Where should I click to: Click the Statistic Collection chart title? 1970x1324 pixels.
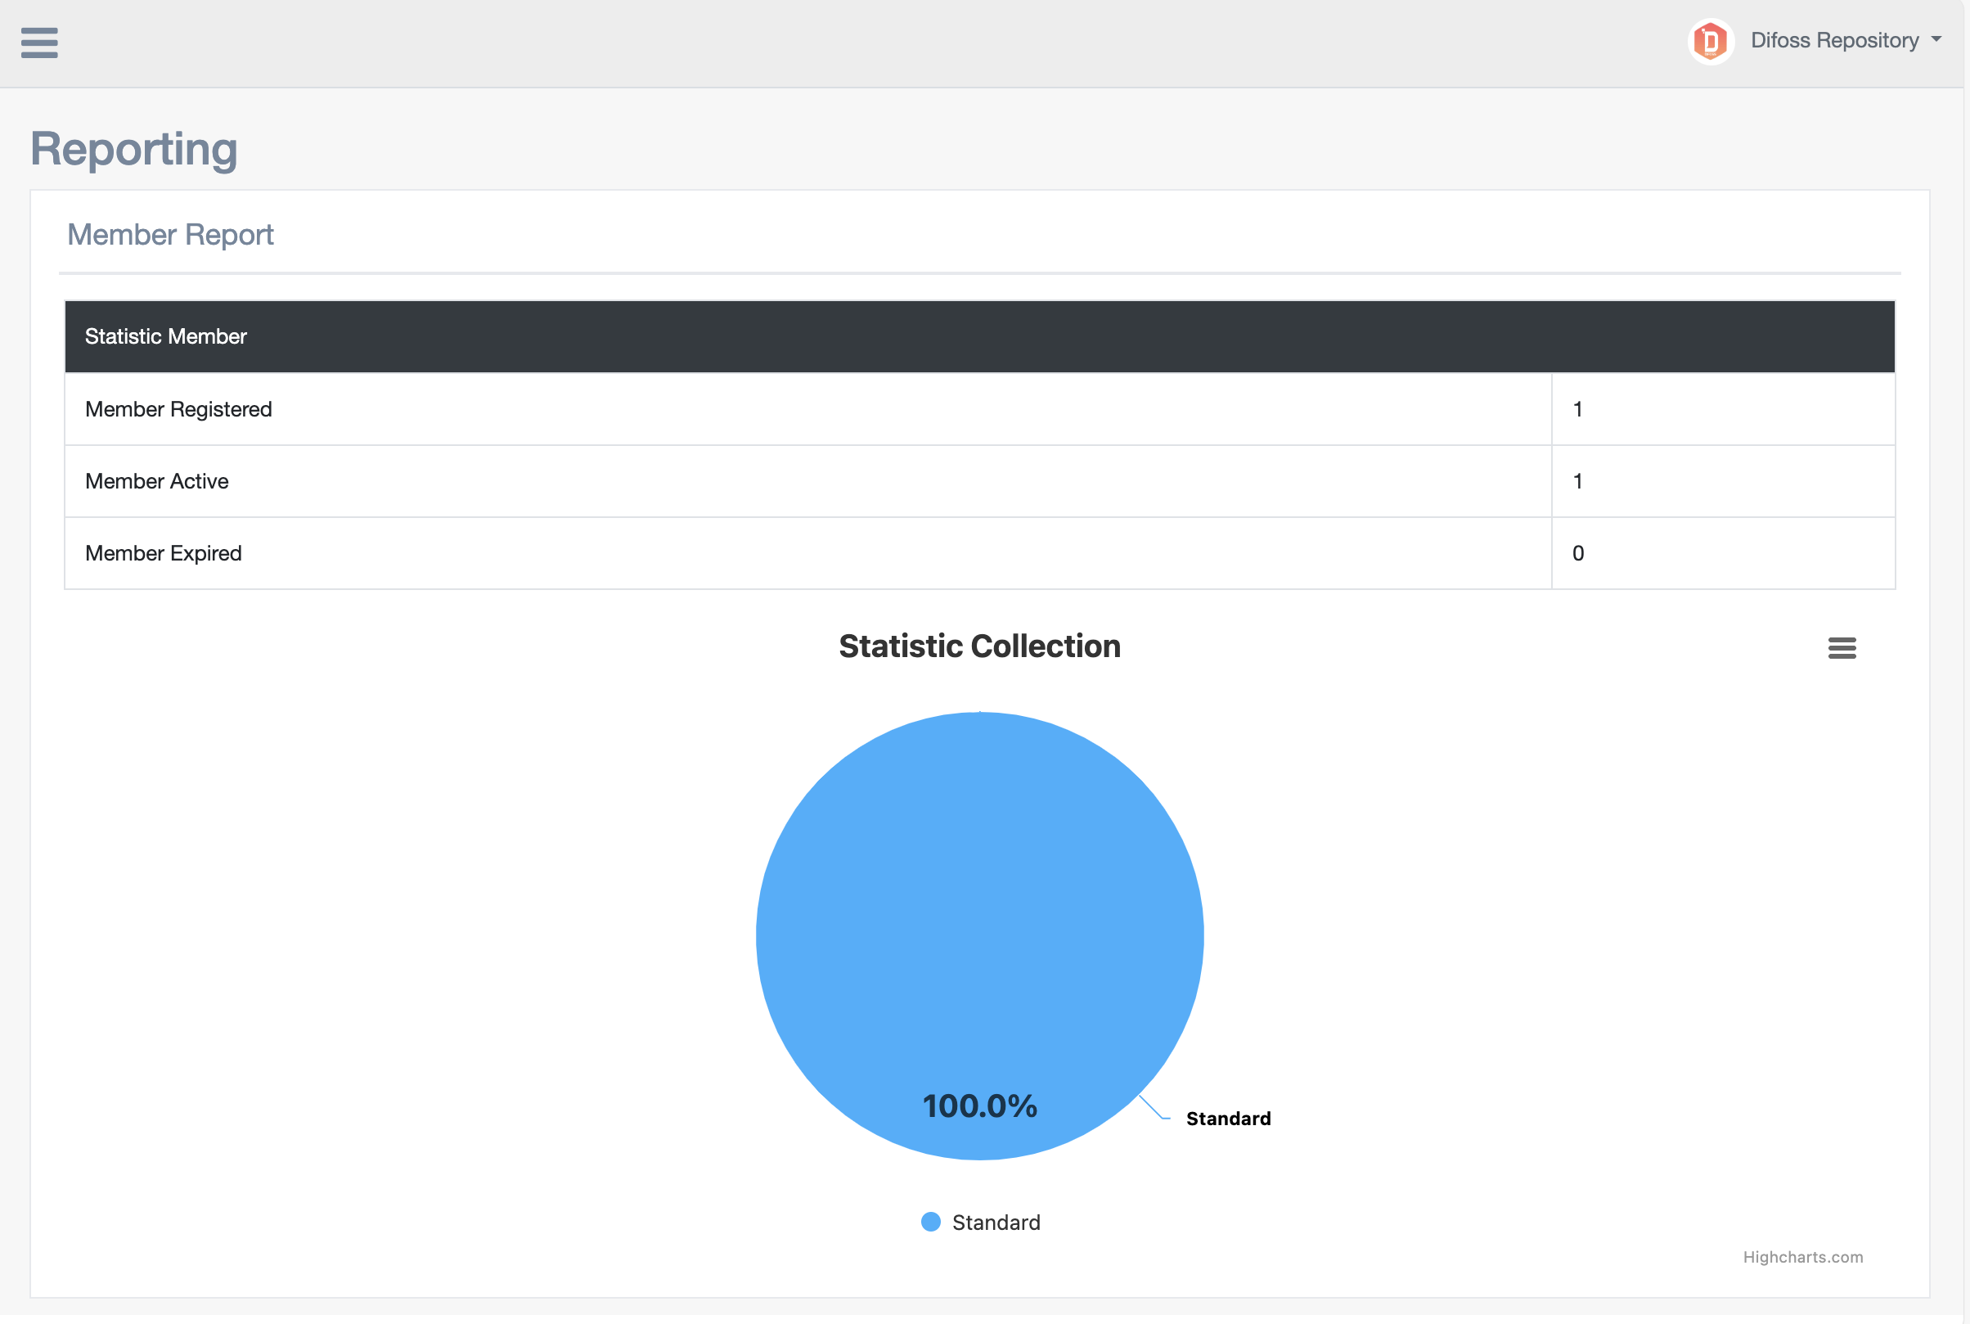(x=979, y=646)
